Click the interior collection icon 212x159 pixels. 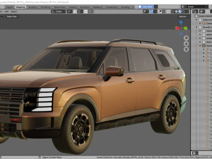tap(204, 31)
